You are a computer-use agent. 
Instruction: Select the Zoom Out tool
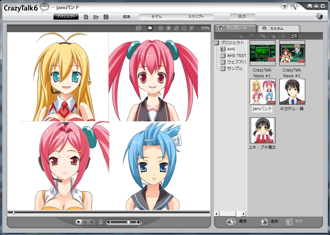(x=161, y=28)
